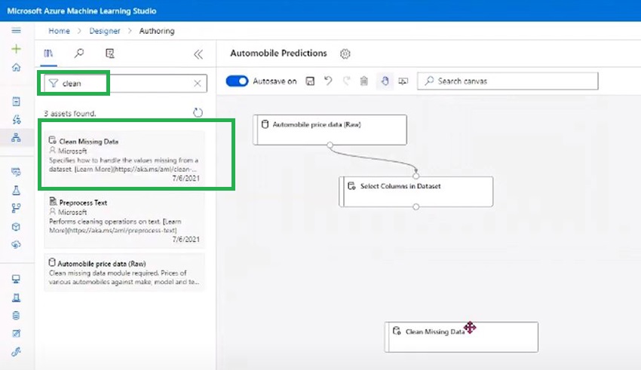Focus the Search canvas box
The width and height of the screenshot is (641, 370).
(x=508, y=81)
